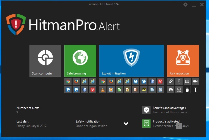Click Firefox icon under Safe browsing
This screenshot has height=140, width=209.
tap(76, 81)
